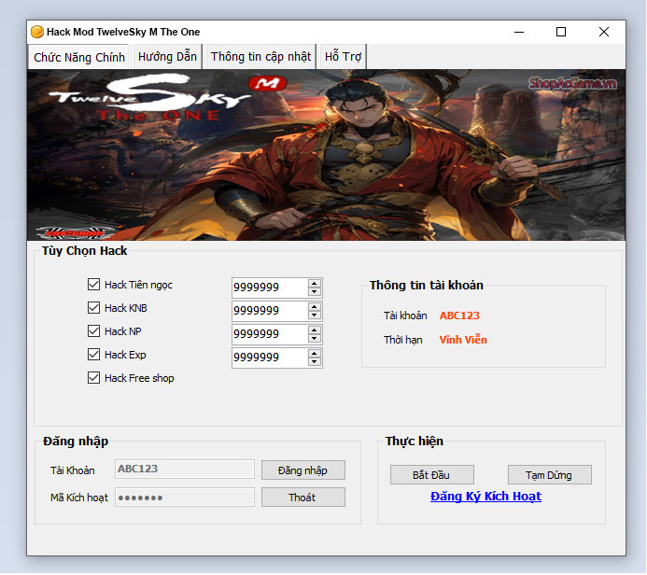647x575 pixels.
Task: Select the Hỗ Trợ tab
Action: 343,57
